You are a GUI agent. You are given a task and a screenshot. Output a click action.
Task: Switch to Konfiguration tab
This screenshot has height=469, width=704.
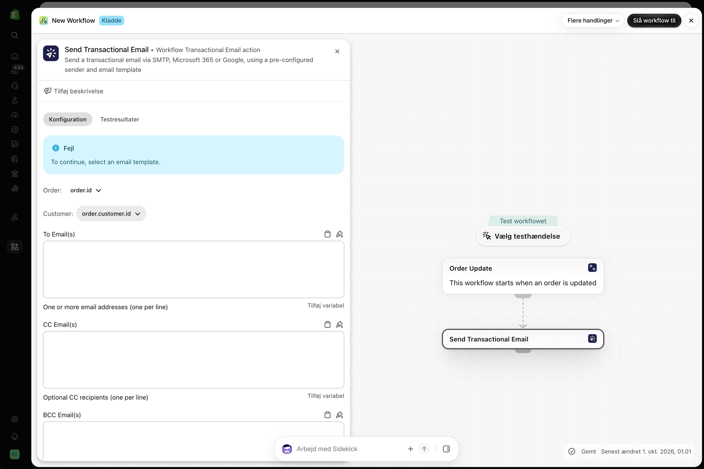point(68,119)
